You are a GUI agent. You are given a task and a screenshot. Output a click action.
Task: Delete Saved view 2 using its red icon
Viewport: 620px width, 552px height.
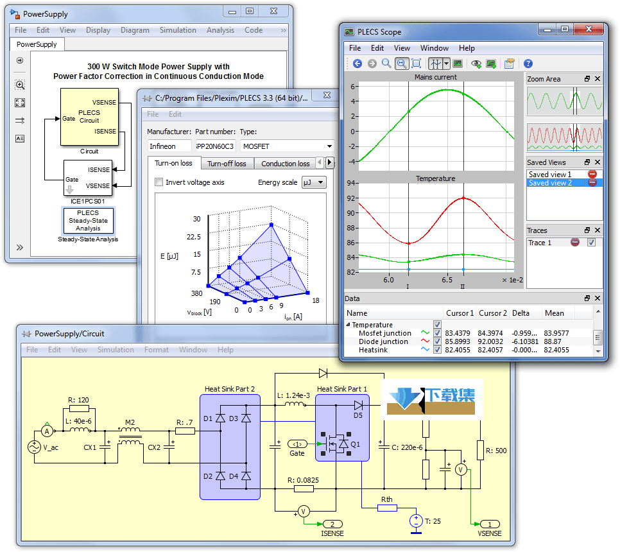tap(592, 182)
